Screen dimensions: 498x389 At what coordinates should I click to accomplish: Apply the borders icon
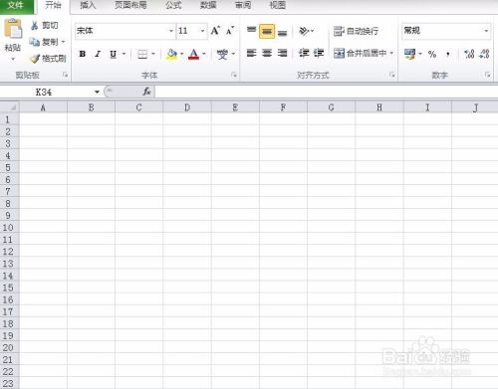click(x=142, y=54)
